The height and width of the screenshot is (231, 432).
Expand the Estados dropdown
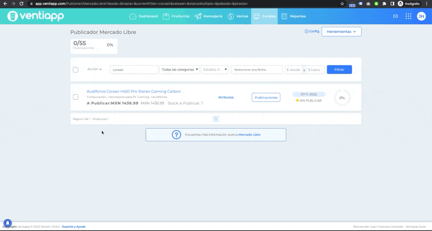[215, 70]
